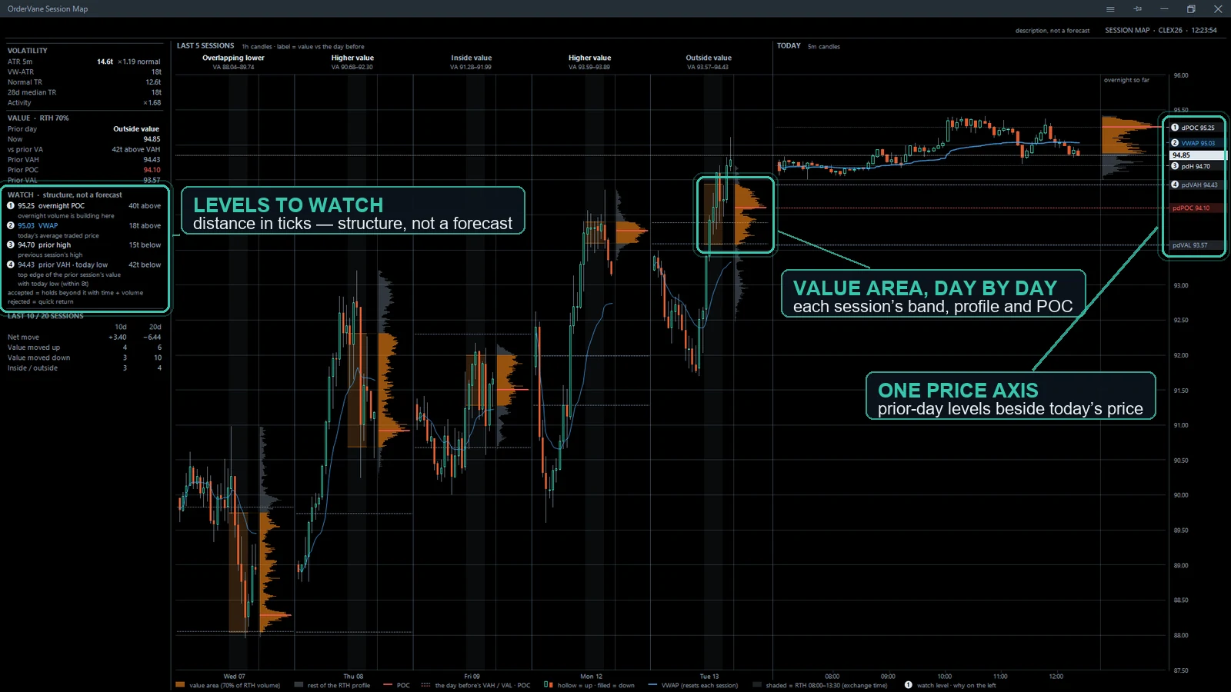The height and width of the screenshot is (692, 1231).
Task: Click the shaded RTH legend swatch
Action: (757, 685)
